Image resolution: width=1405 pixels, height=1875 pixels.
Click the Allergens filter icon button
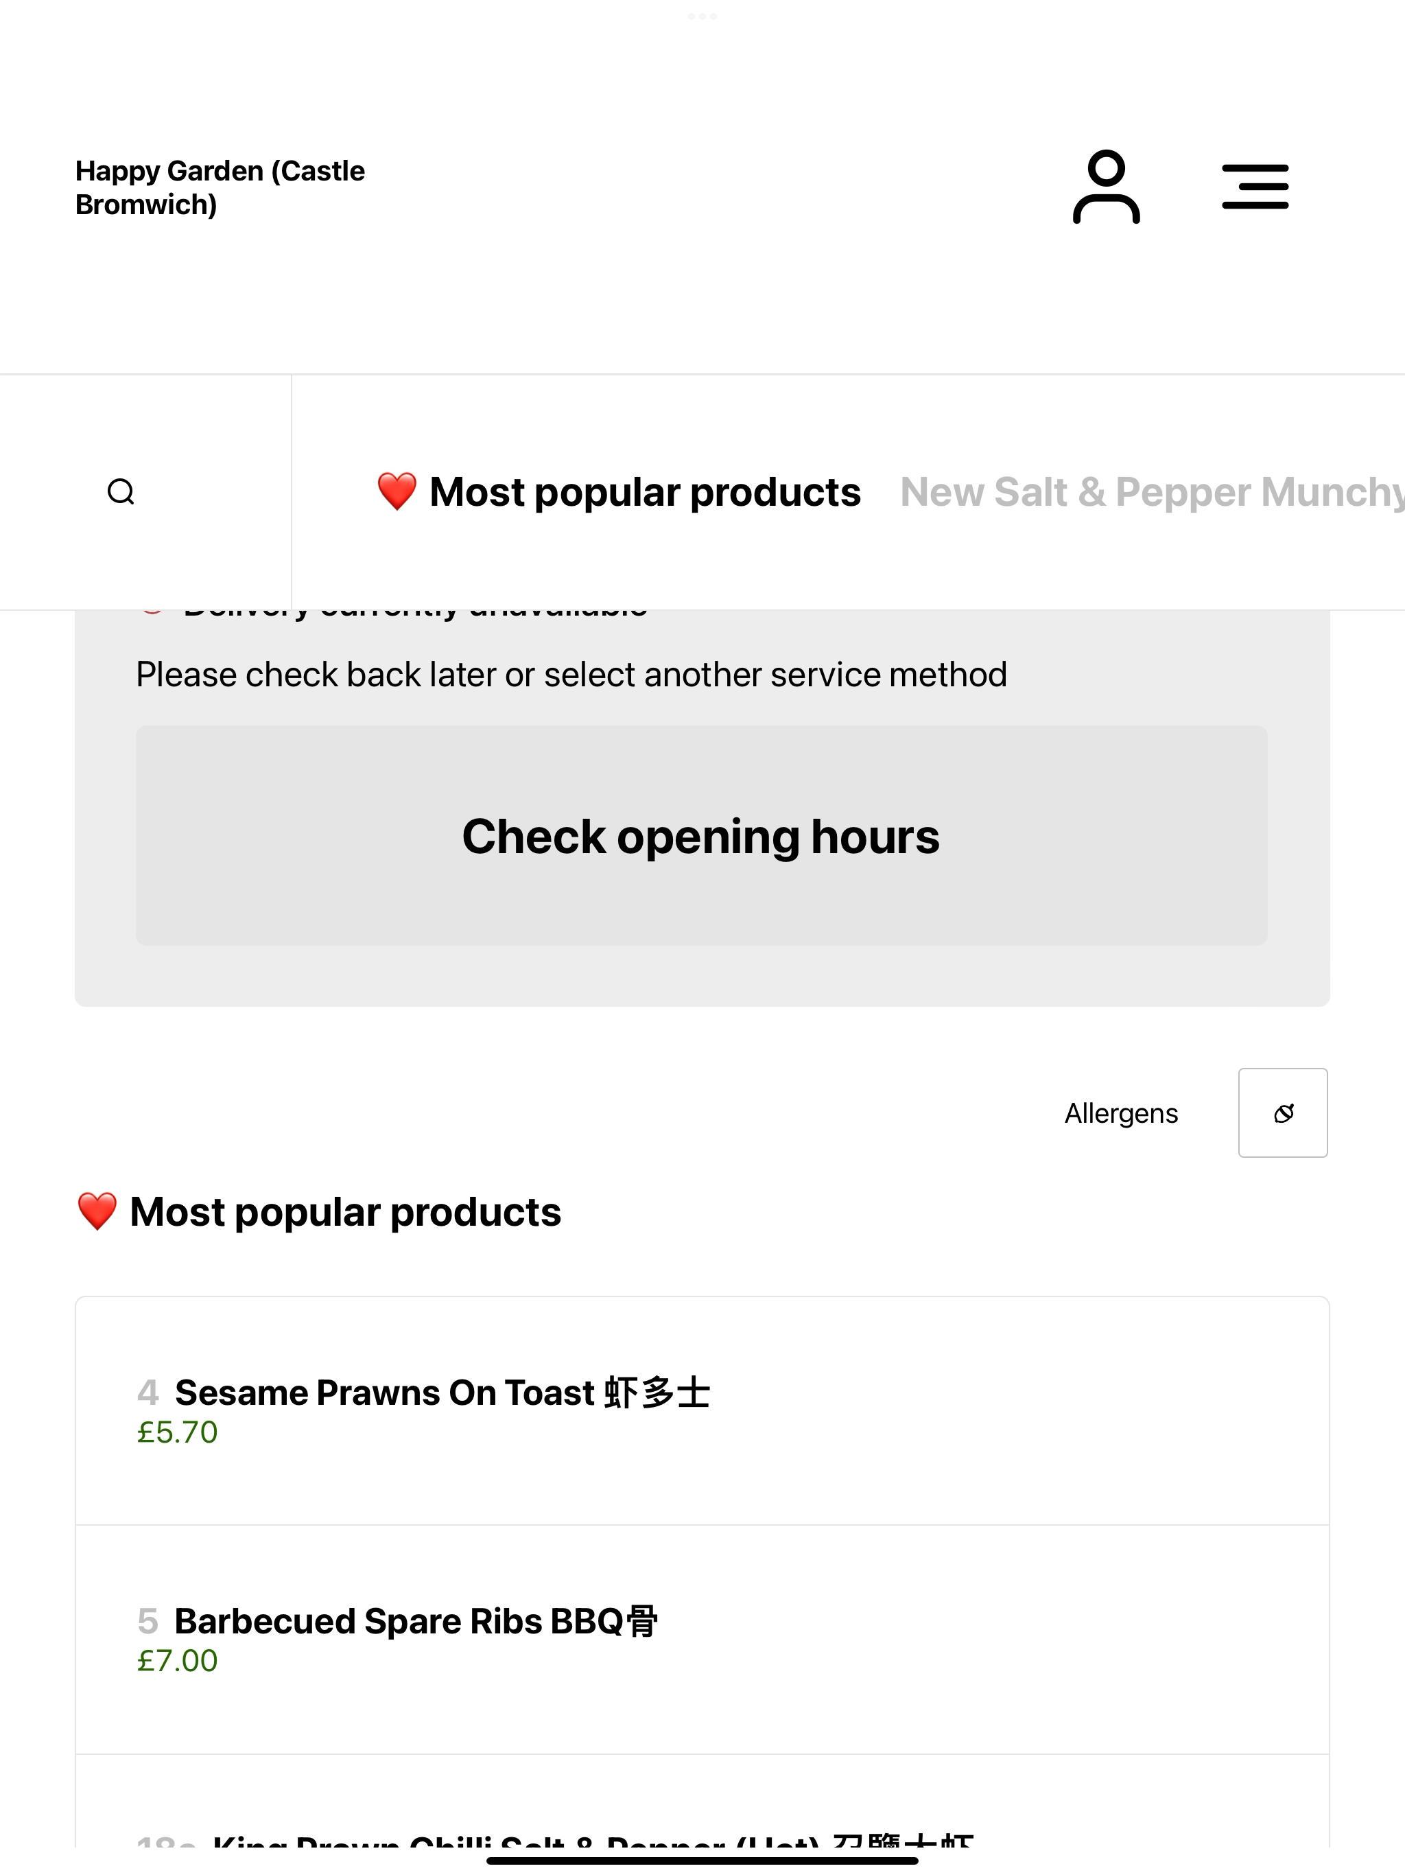(1283, 1112)
